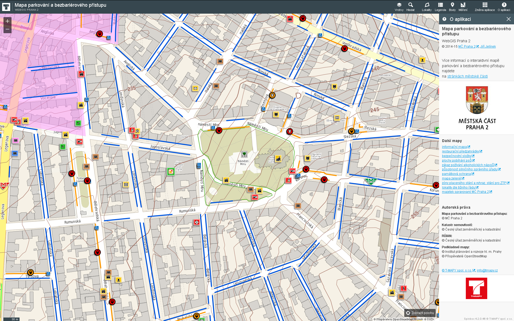Close the O aplikaci panel
This screenshot has height=321, width=514.
(x=508, y=19)
